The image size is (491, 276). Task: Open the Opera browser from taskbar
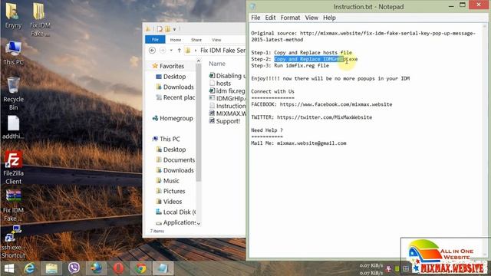118,268
